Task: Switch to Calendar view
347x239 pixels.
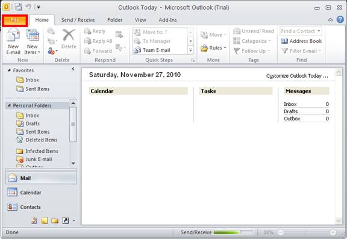Action: (41, 193)
